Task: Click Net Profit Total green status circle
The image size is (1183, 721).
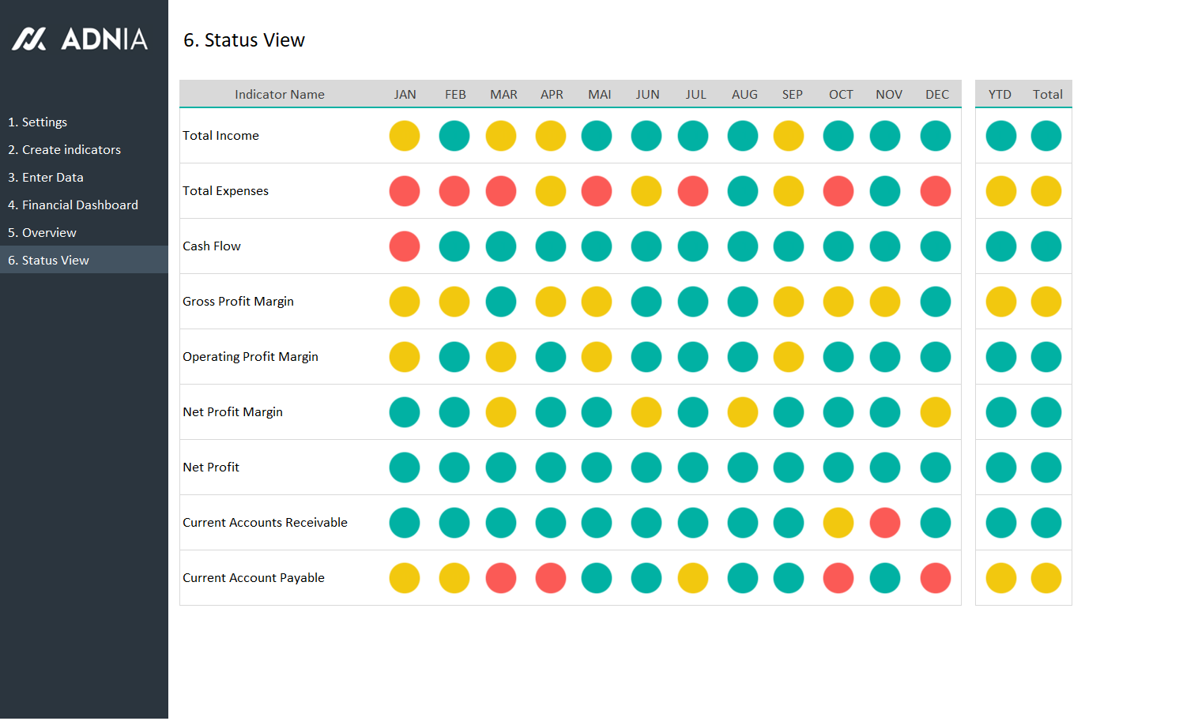Action: 1046,468
